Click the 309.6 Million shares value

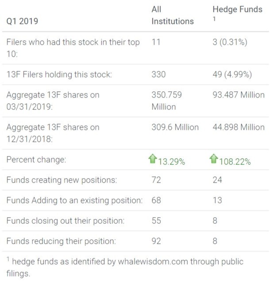(175, 127)
